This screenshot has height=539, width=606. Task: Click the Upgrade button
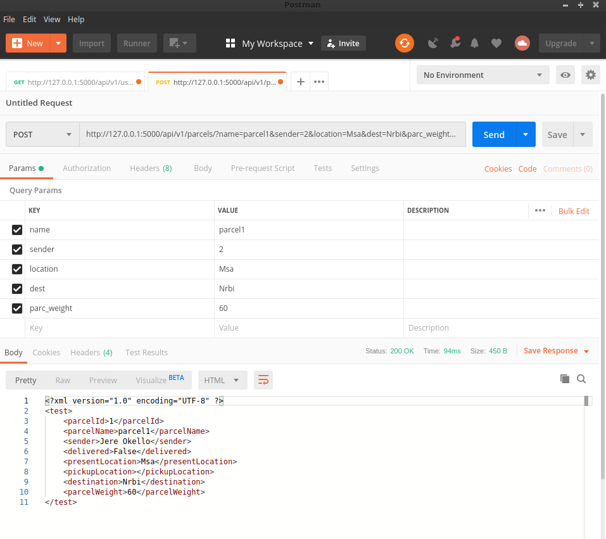pyautogui.click(x=561, y=43)
